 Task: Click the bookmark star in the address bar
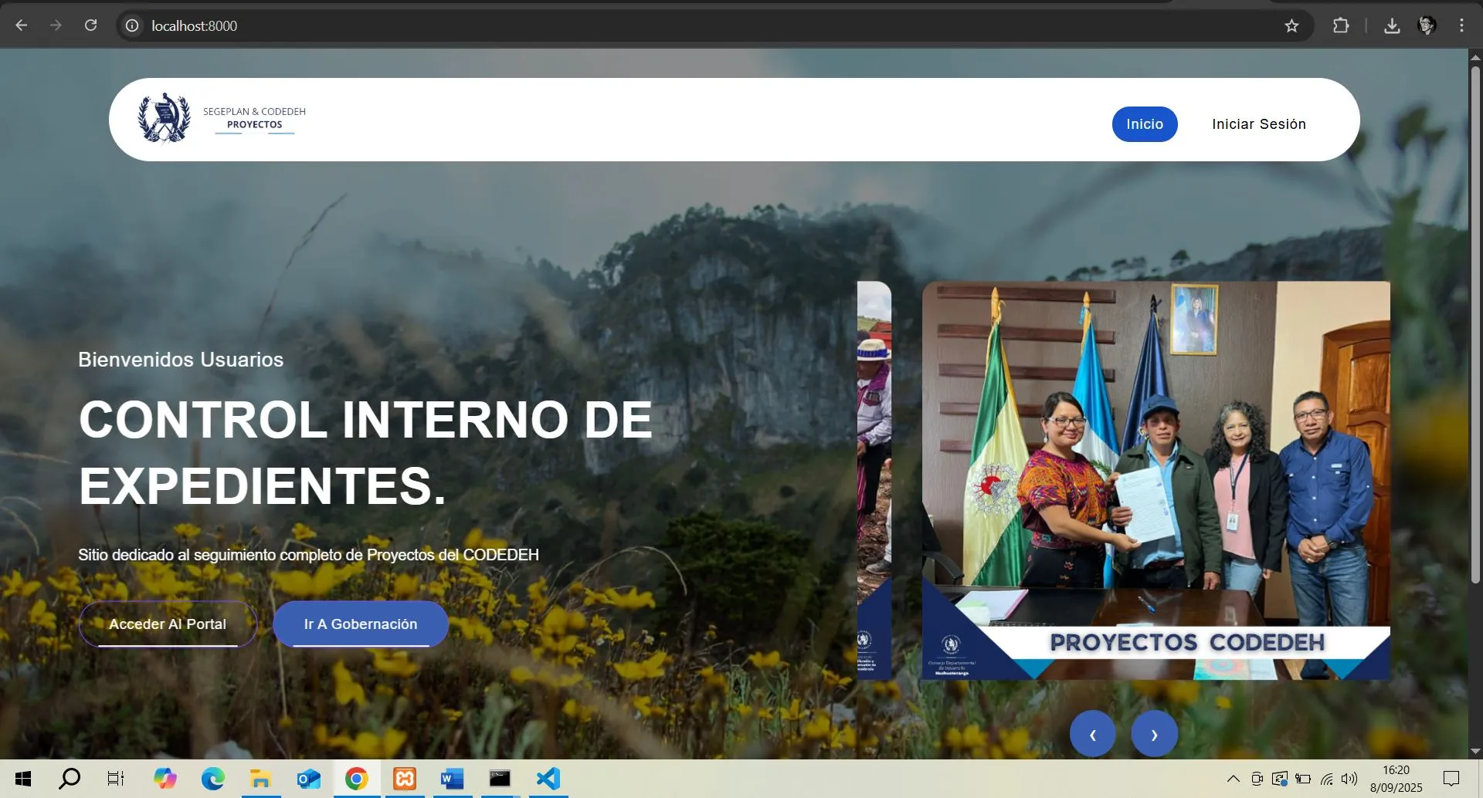click(1292, 25)
